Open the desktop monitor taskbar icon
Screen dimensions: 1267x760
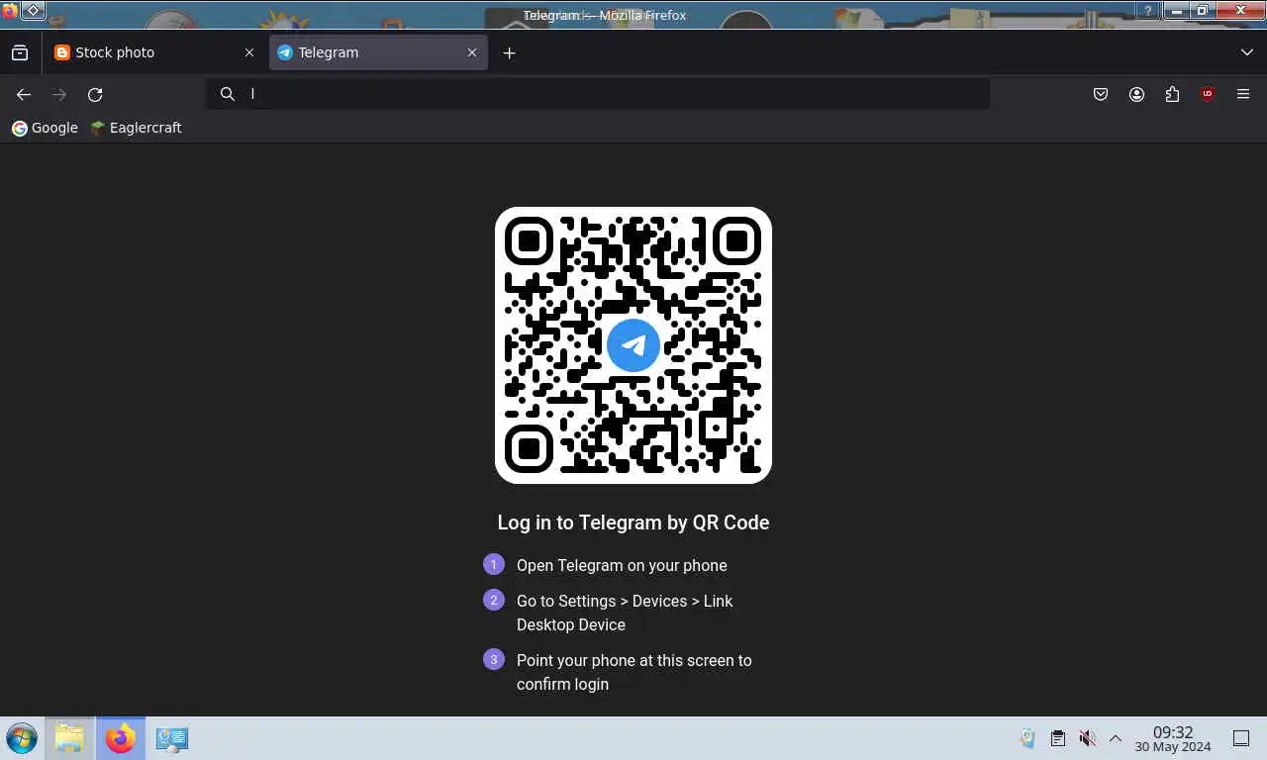pos(172,738)
